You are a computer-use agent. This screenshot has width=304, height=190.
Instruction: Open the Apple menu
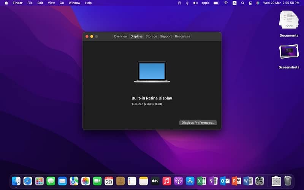click(6, 3)
